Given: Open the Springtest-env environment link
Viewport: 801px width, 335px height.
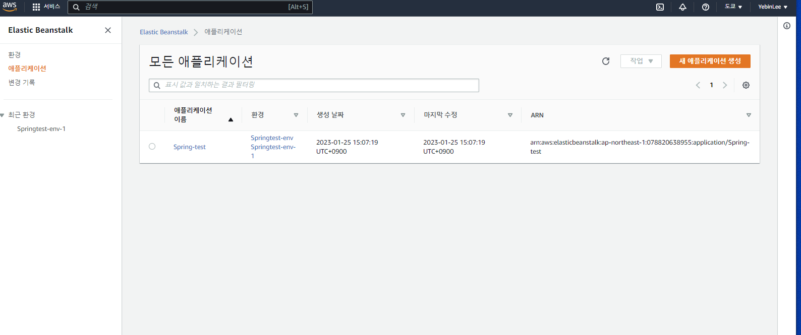Looking at the screenshot, I should tap(272, 138).
